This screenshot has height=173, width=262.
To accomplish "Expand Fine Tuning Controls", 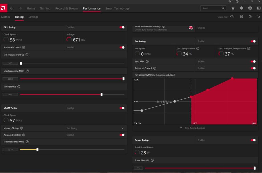I will pos(193,128).
